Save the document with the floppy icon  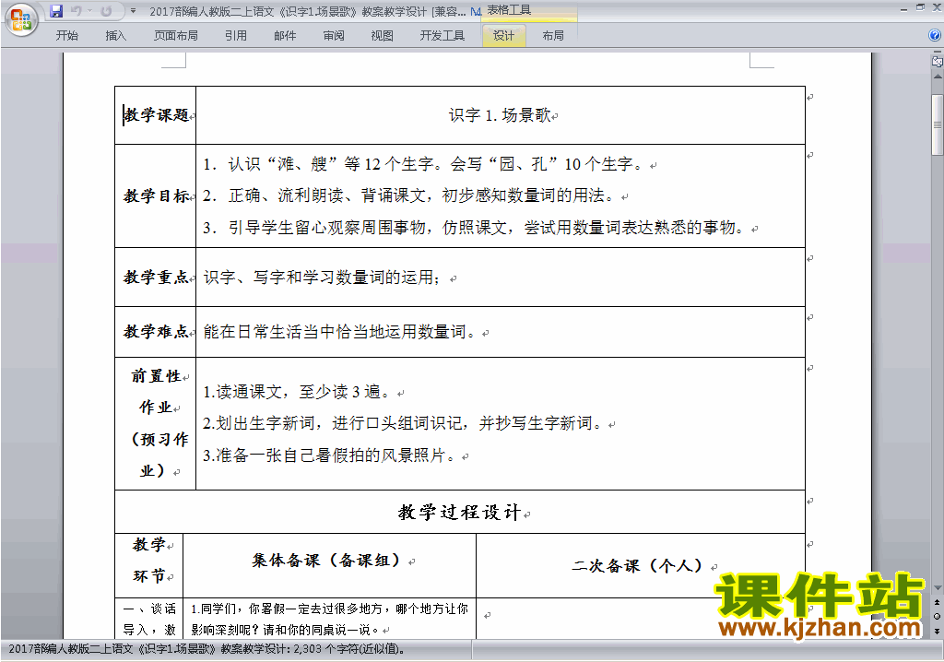tap(56, 11)
